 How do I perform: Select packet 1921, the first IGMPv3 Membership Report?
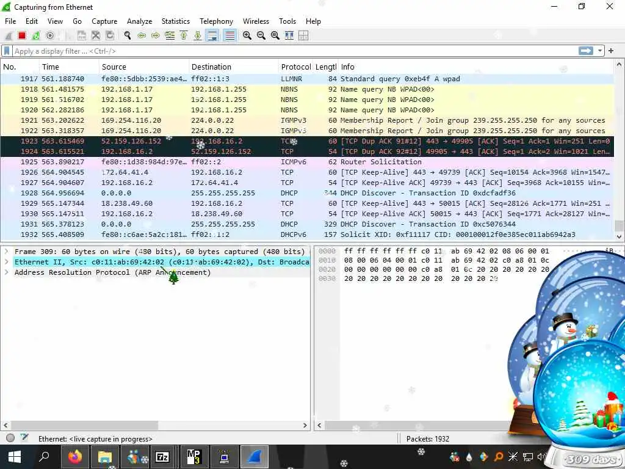307,120
